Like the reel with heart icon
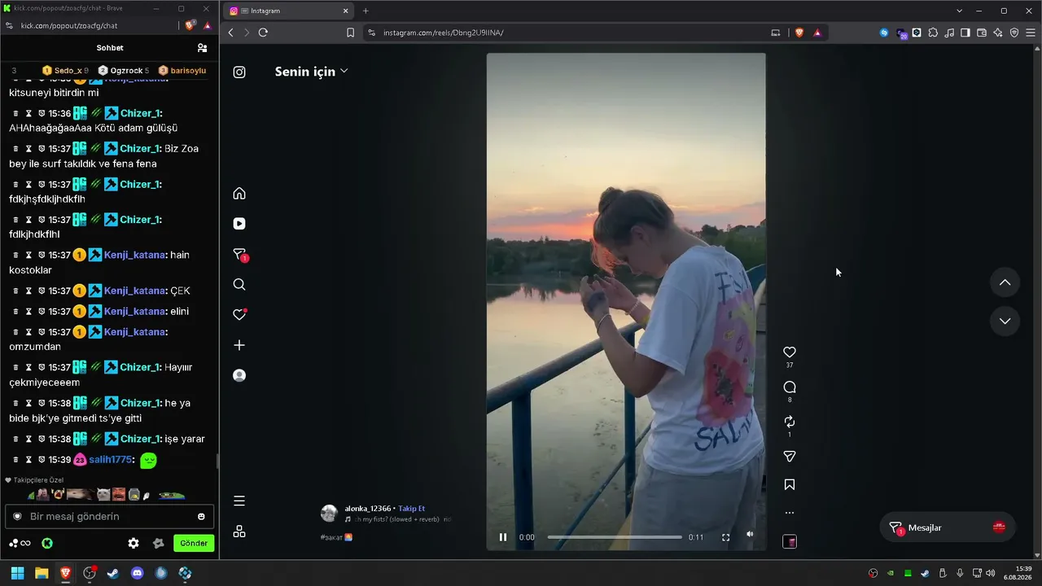 789,352
